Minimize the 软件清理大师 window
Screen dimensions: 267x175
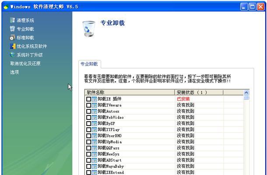[244, 7]
